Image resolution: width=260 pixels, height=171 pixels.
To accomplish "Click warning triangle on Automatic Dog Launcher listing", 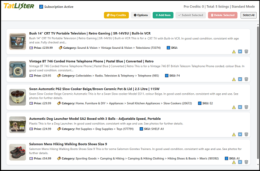I will tap(234, 135).
